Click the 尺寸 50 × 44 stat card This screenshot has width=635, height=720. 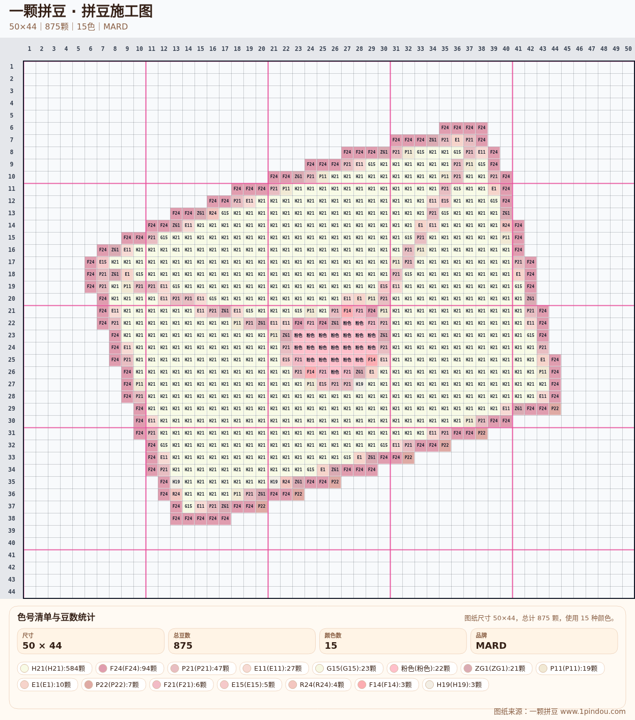pos(91,641)
